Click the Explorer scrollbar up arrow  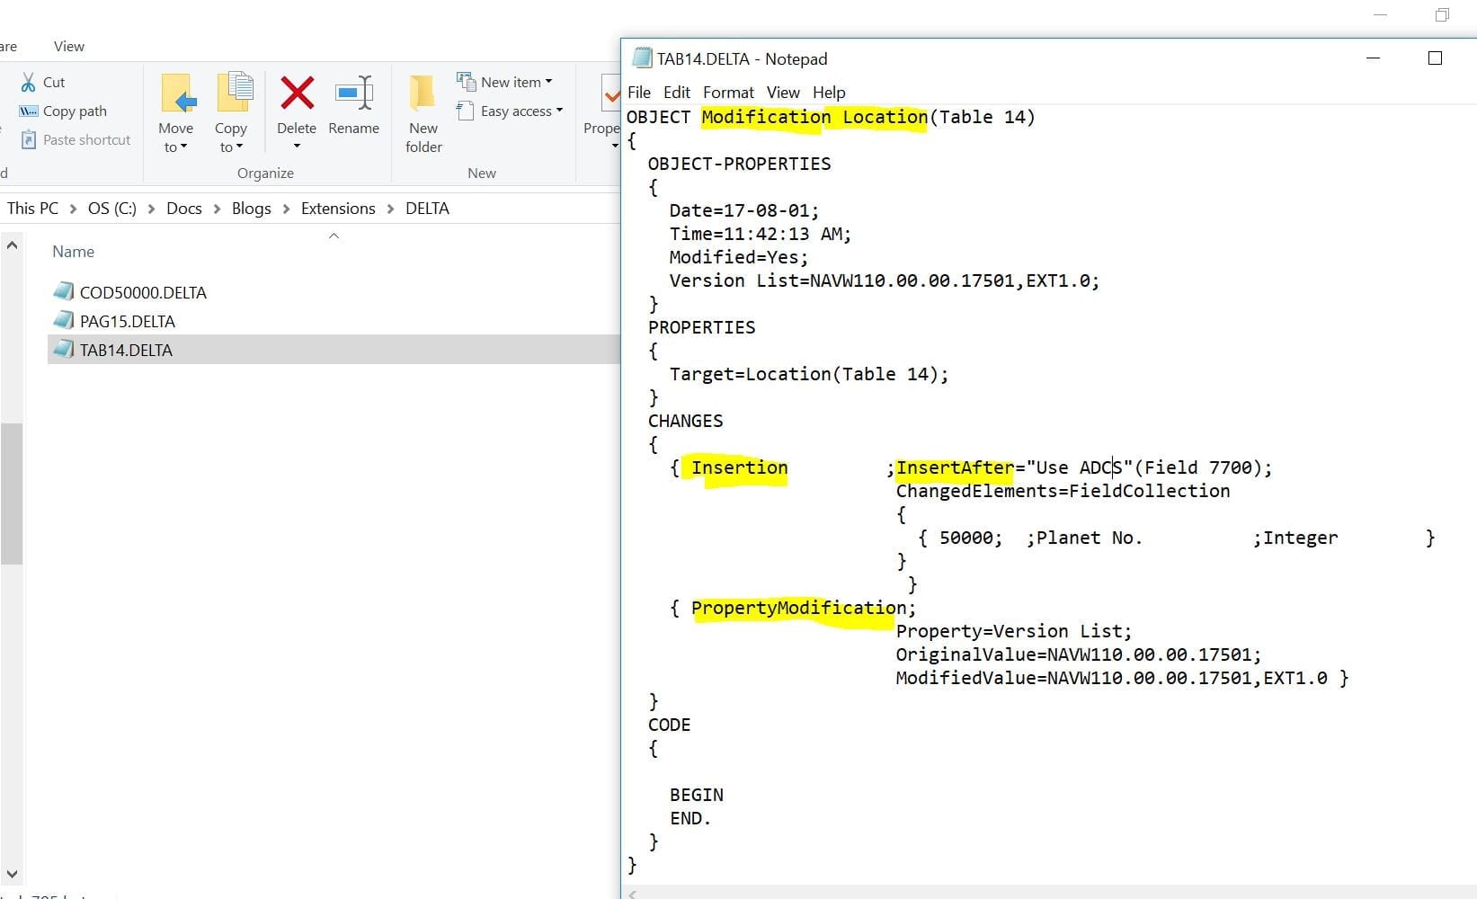pyautogui.click(x=12, y=245)
